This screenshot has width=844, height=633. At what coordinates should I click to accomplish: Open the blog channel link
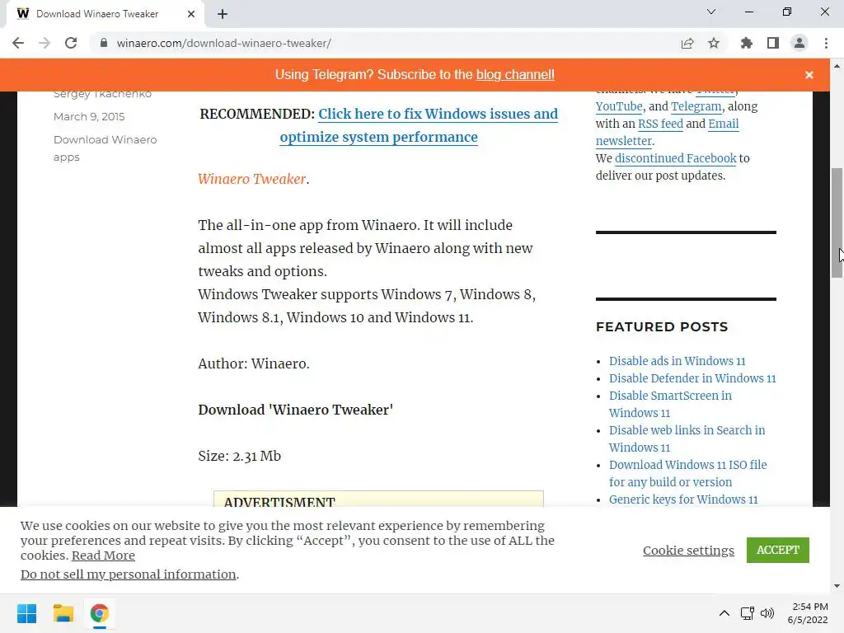(x=515, y=75)
